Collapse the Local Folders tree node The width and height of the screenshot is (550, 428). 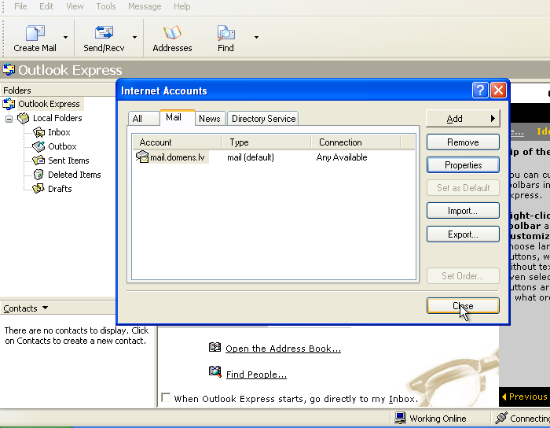click(x=9, y=119)
